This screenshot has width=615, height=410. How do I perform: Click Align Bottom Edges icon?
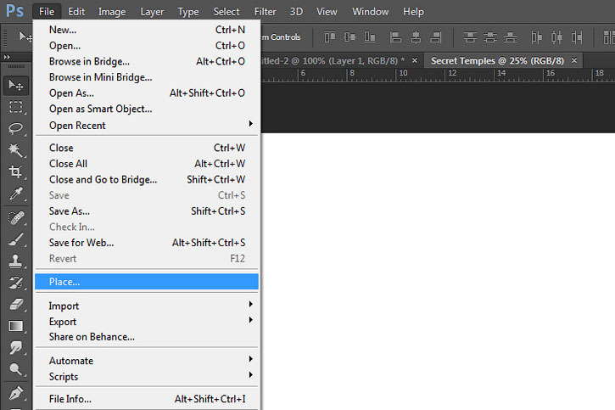(370, 37)
